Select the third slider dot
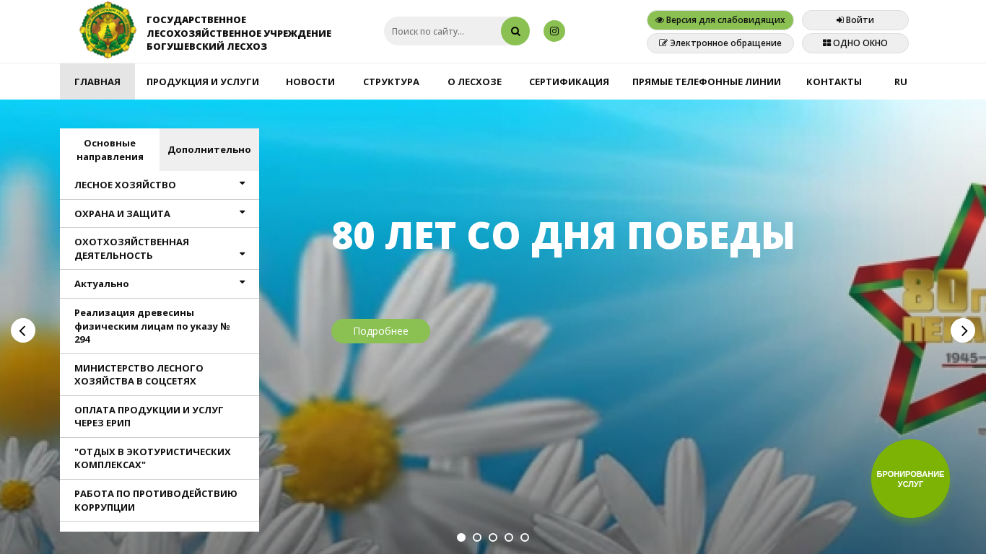Viewport: 986px width, 554px height. pos(493,537)
